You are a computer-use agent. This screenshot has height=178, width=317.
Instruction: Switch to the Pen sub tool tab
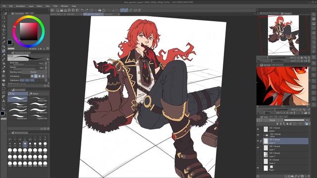pyautogui.click(x=18, y=93)
